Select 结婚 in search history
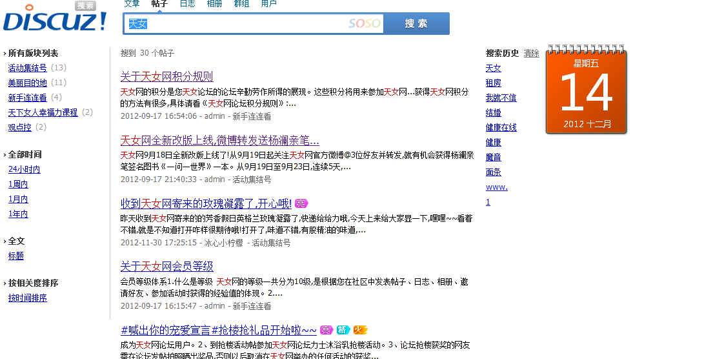The width and height of the screenshot is (713, 359). [494, 113]
